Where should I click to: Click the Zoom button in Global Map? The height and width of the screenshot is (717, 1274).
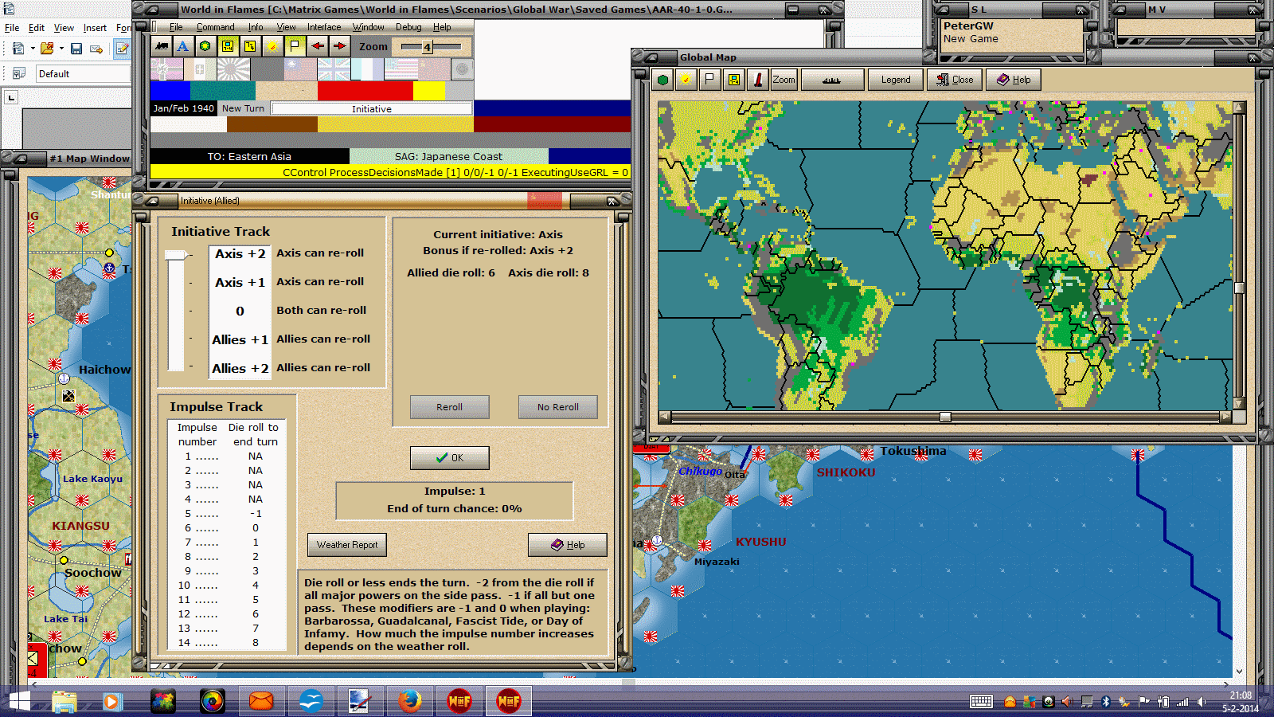(784, 80)
